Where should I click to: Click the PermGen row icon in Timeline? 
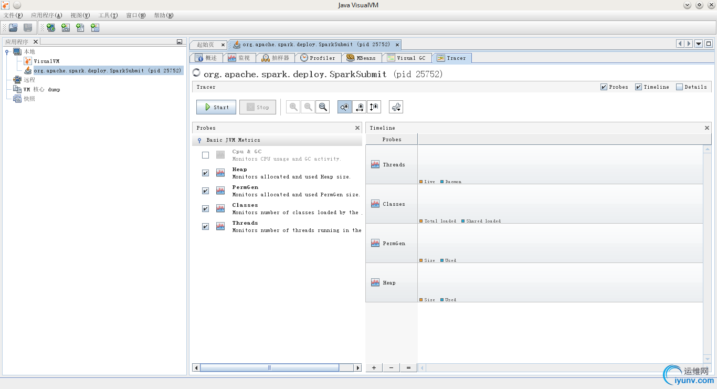pos(375,243)
